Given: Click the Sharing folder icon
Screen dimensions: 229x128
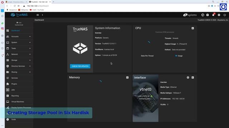Looking at the screenshot, I should pyautogui.click(x=8, y=72).
